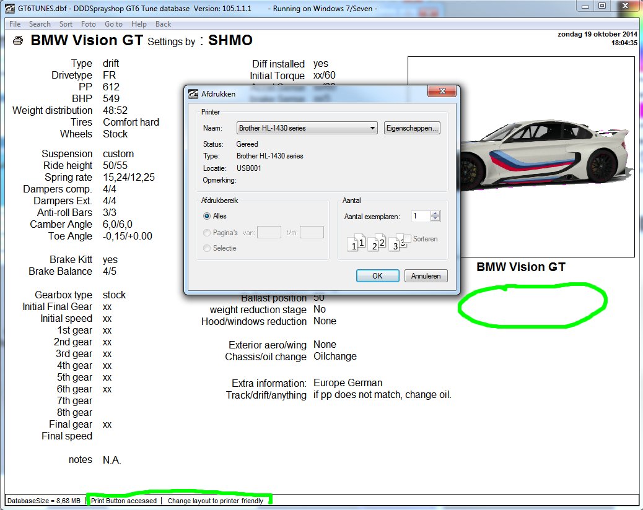Open printer Eigenschappen properties
643x510 pixels.
pos(412,127)
